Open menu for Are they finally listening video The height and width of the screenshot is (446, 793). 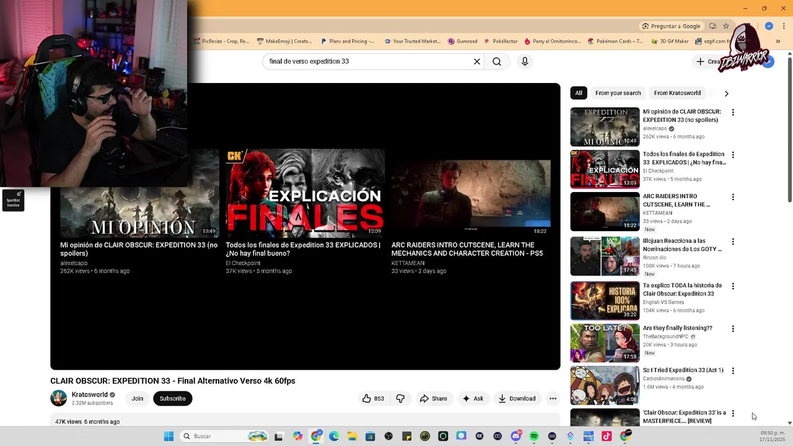[733, 329]
